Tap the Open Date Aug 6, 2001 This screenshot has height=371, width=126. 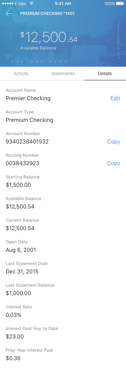point(21,250)
